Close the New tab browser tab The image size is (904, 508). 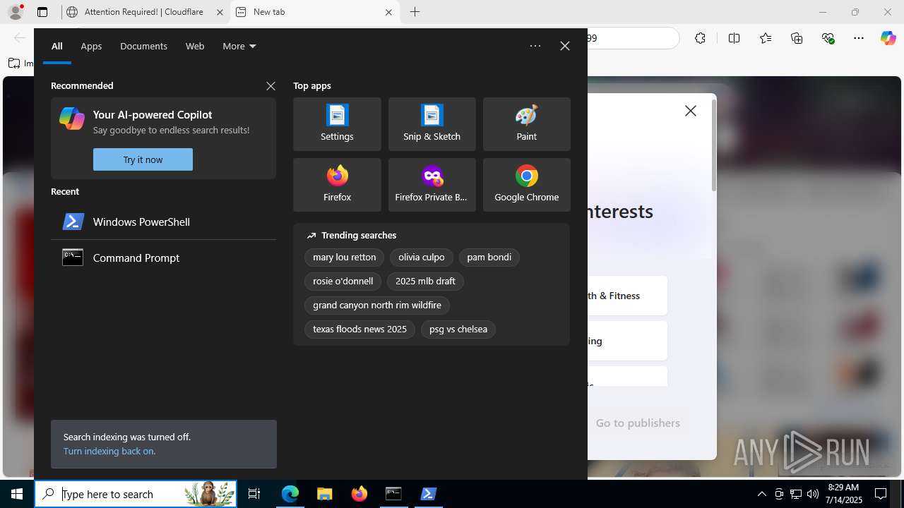point(388,12)
